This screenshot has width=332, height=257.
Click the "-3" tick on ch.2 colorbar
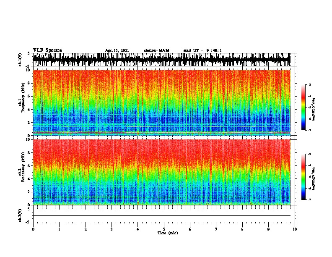pyautogui.click(x=309, y=154)
